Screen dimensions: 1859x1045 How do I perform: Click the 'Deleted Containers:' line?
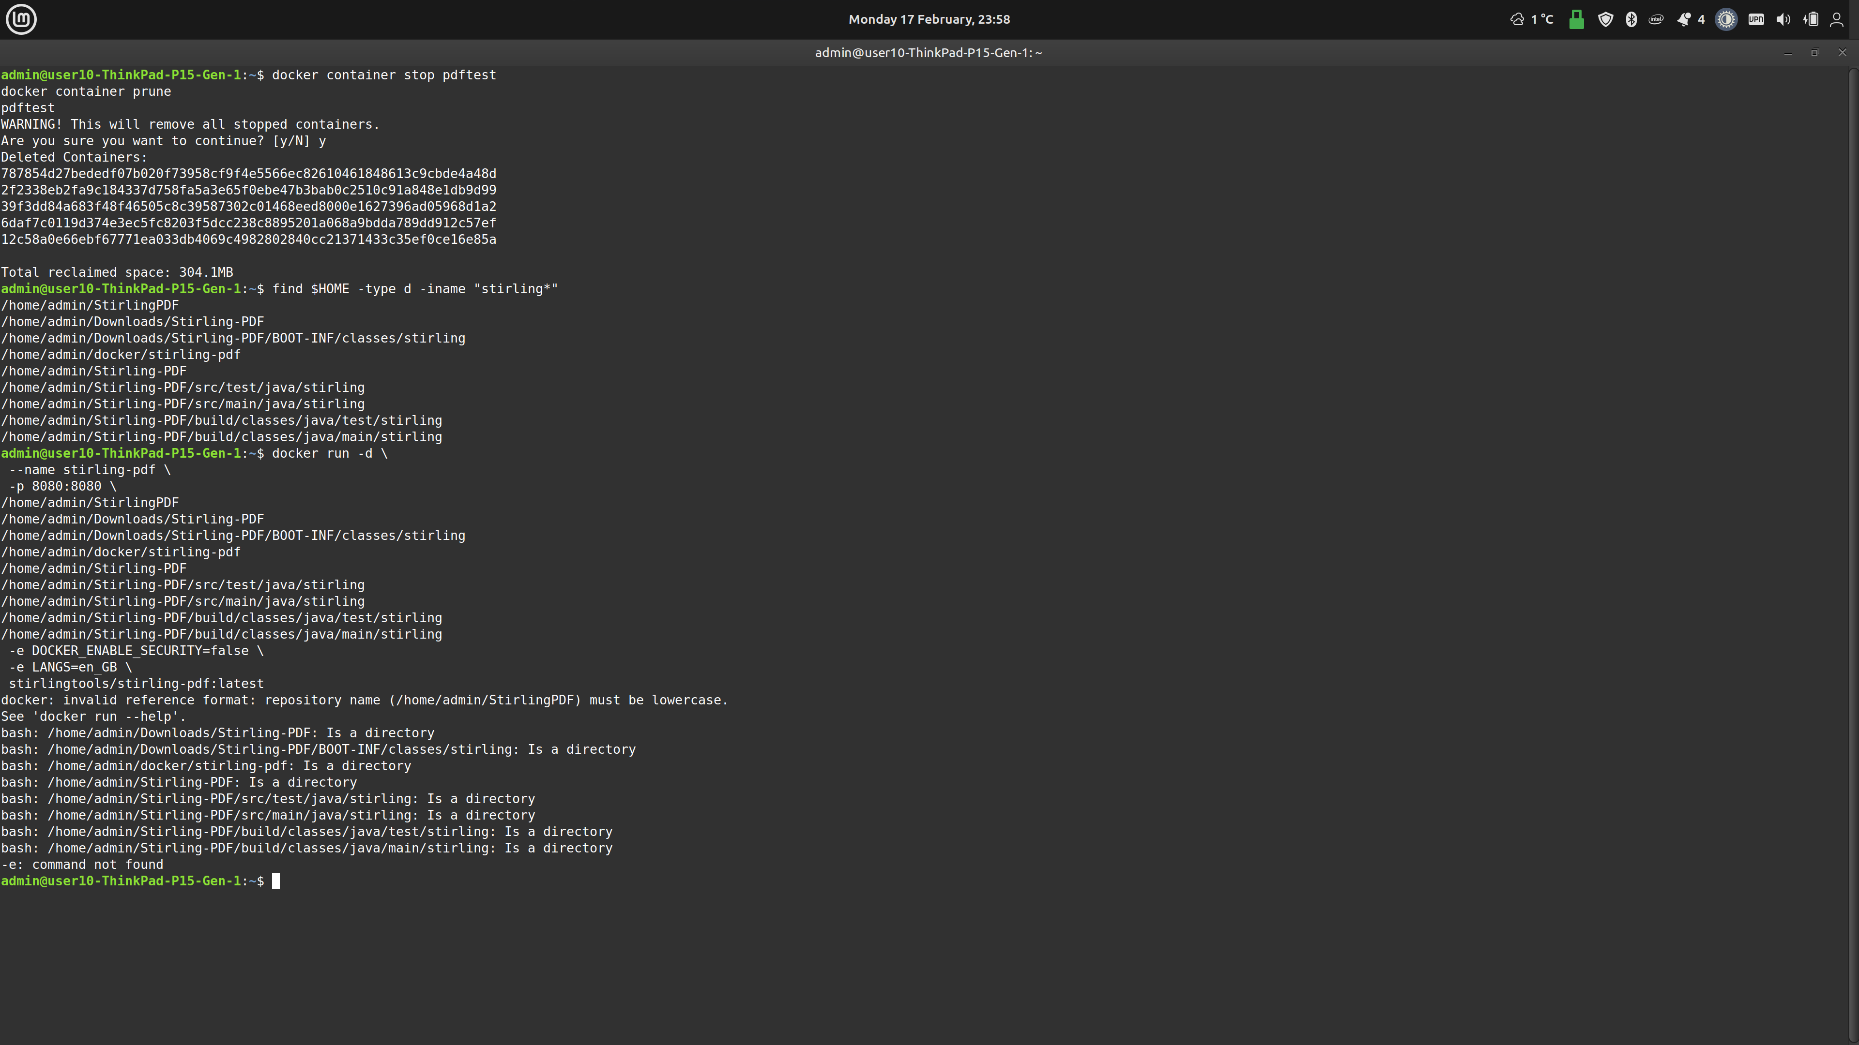click(x=74, y=157)
